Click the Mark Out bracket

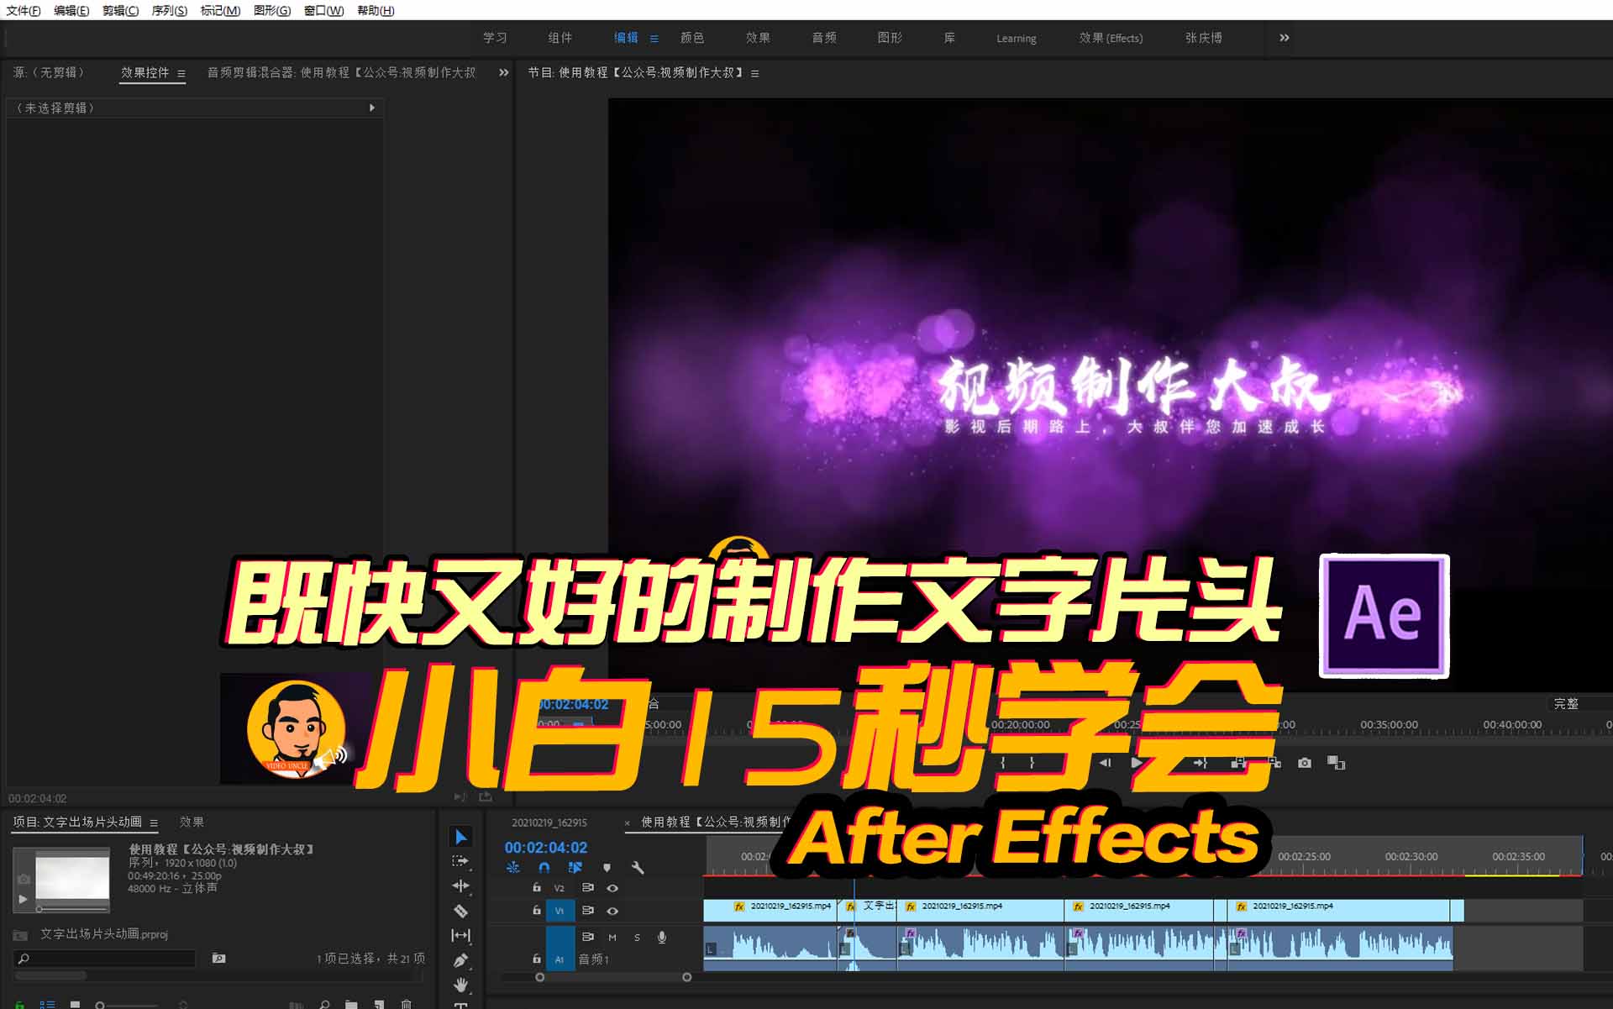coord(1032,763)
